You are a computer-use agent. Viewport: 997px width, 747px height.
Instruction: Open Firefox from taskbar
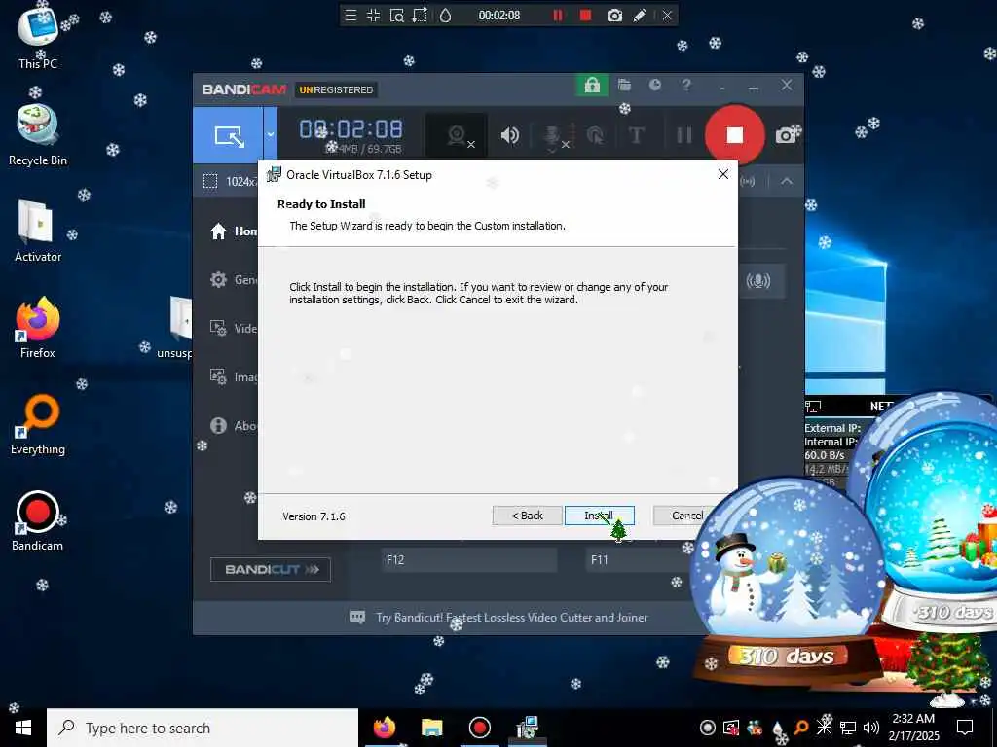(384, 728)
